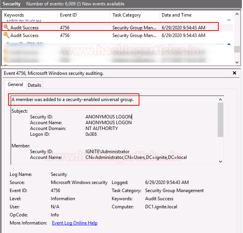The width and height of the screenshot is (243, 233).
Task: Sort by the Task Category column header
Action: 134,15
